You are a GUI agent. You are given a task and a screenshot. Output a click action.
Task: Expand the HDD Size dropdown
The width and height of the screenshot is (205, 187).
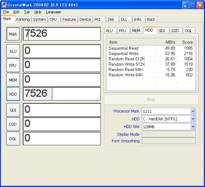[193, 127]
